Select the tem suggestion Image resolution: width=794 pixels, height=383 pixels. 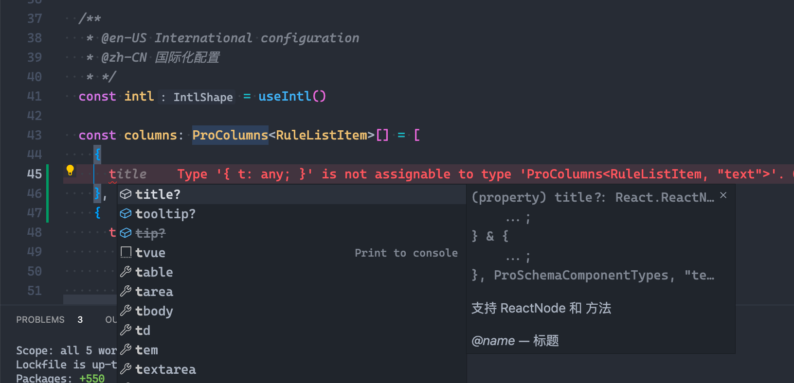[x=146, y=349]
